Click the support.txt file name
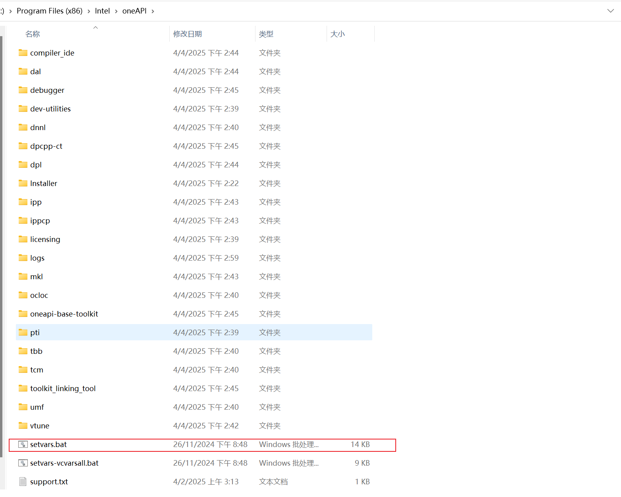 [49, 482]
